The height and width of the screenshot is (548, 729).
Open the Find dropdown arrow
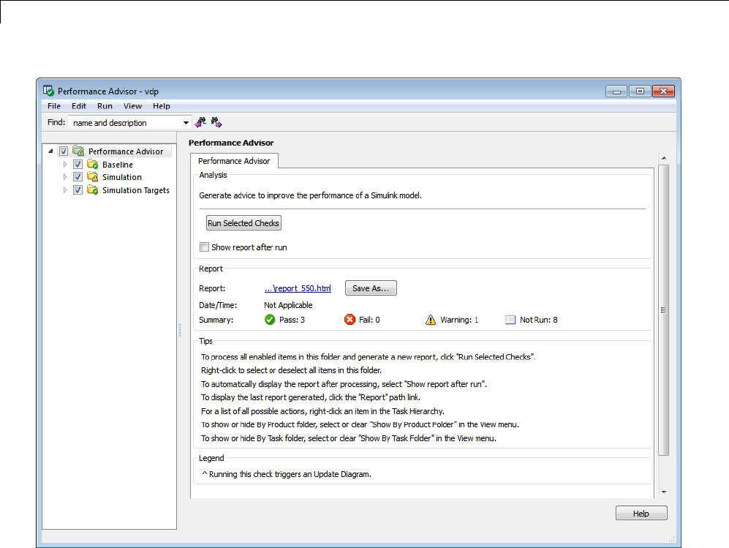point(186,123)
